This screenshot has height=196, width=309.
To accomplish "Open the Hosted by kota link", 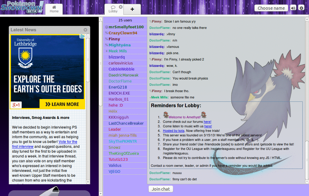I will click(174, 131).
